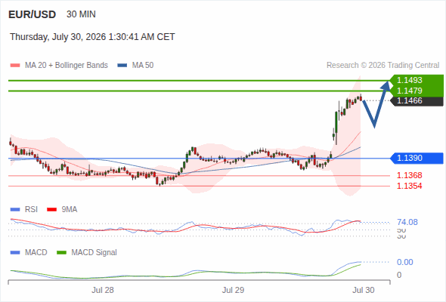Image resolution: width=446 pixels, height=302 pixels.
Task: Click the RSI value 74.08
Action: (x=407, y=222)
